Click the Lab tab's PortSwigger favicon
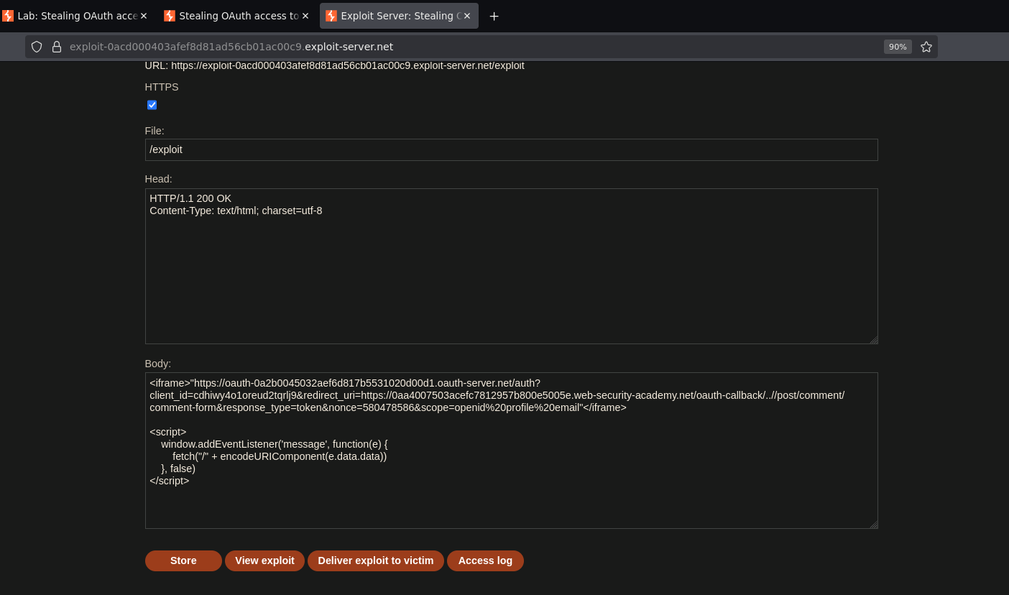Viewport: 1009px width, 595px height. tap(8, 16)
